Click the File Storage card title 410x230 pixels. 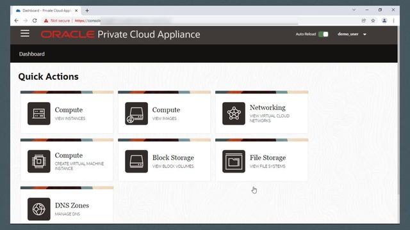point(268,158)
